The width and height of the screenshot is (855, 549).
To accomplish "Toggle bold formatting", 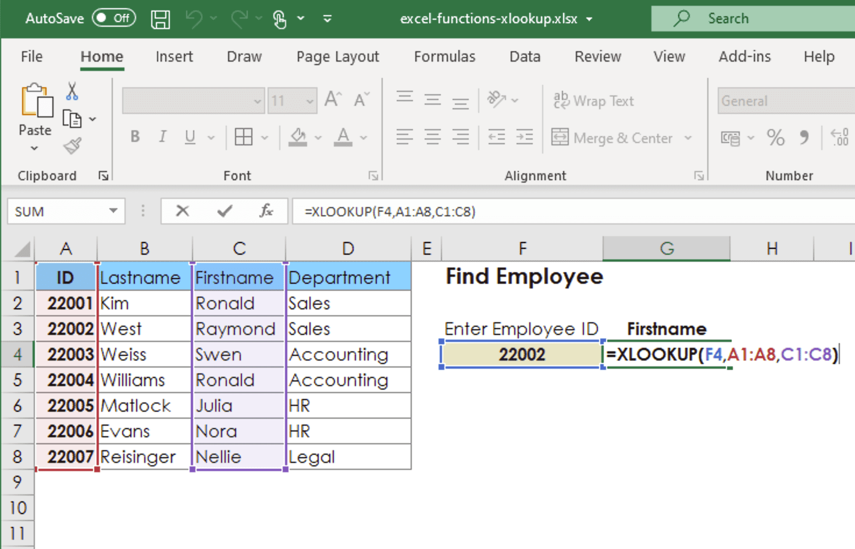I will tap(134, 137).
